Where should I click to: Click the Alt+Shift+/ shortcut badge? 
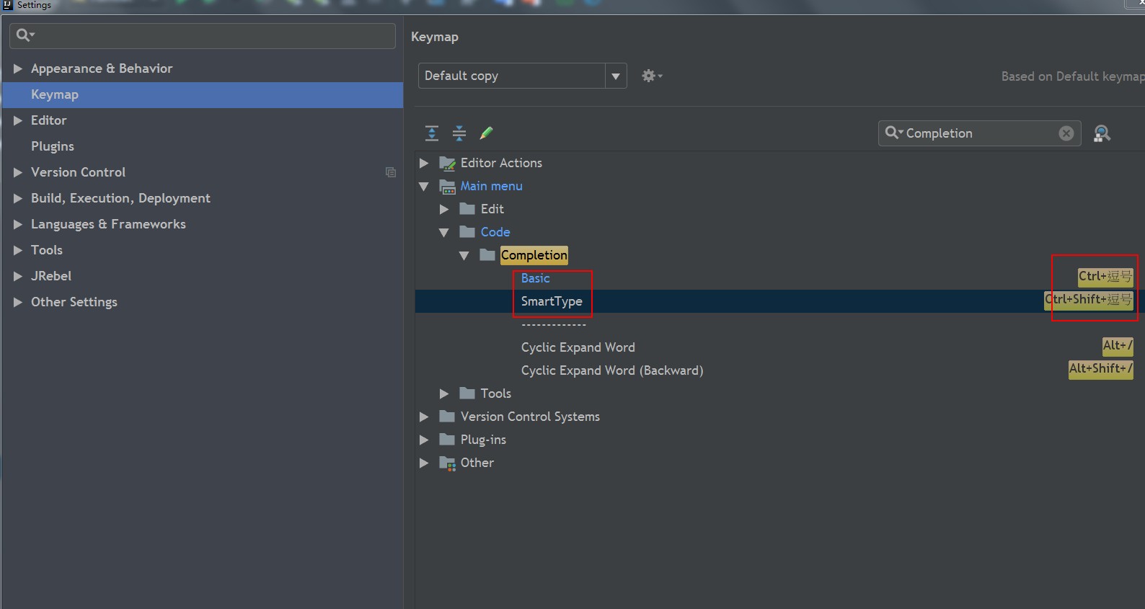(x=1101, y=369)
